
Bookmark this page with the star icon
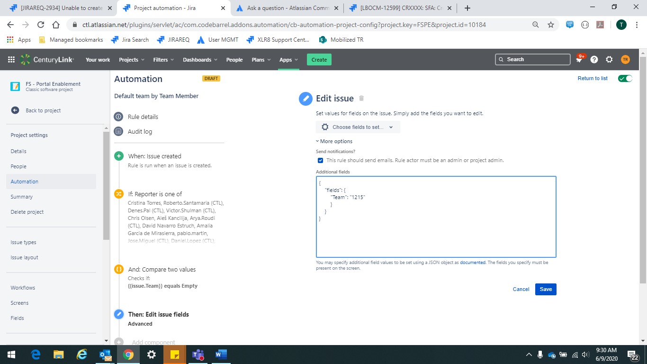coord(550,25)
